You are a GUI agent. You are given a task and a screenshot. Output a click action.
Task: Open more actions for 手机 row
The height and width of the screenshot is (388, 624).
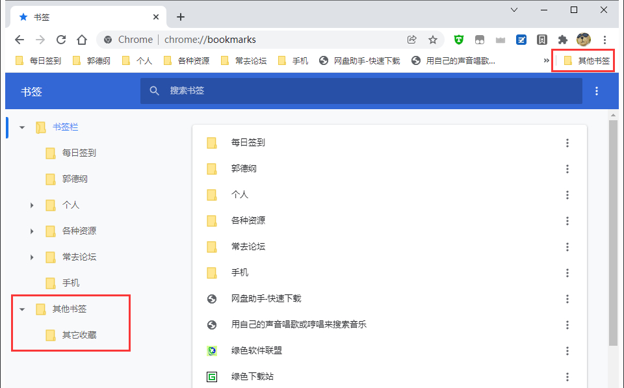pyautogui.click(x=567, y=272)
